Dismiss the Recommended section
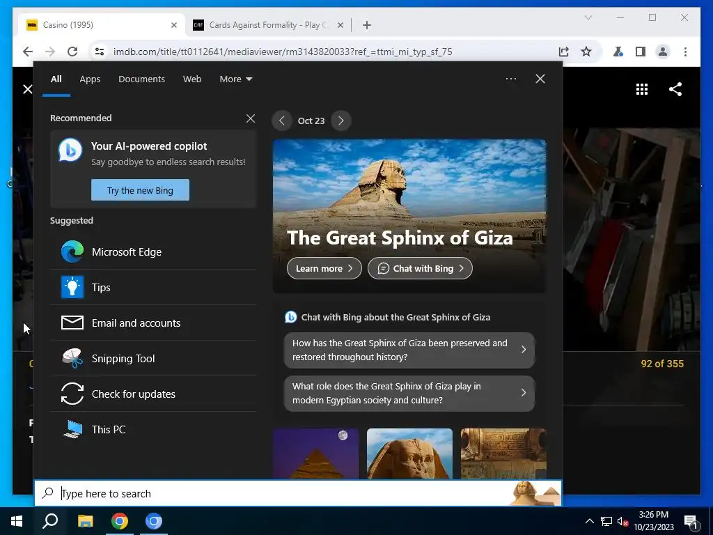Screen dimensions: 713x535 tap(251, 118)
